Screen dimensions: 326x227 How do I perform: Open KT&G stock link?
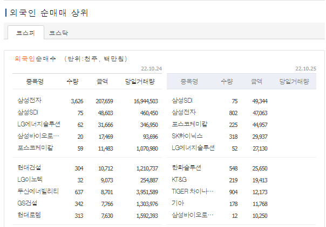179,179
